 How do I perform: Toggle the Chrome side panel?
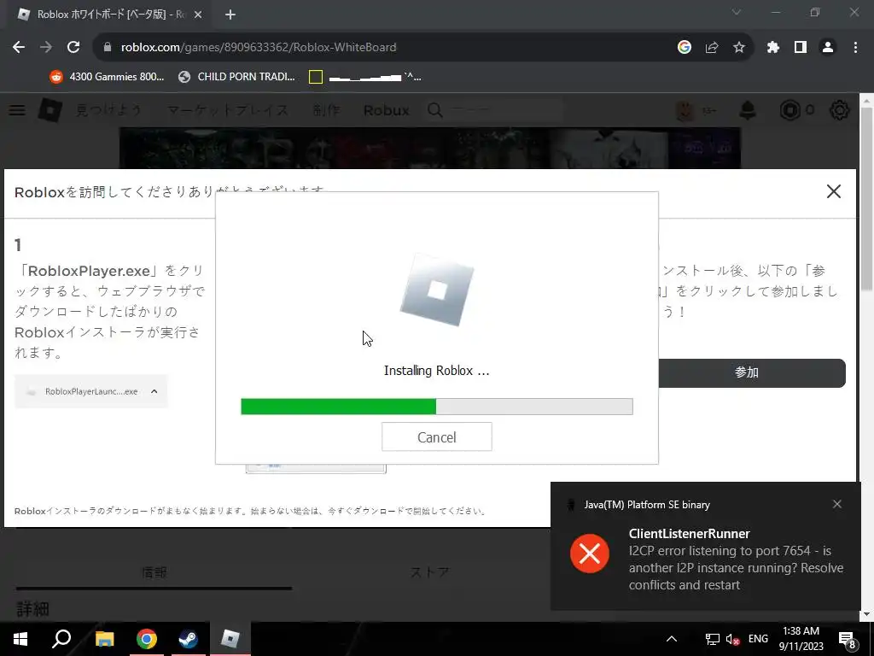[x=801, y=48]
